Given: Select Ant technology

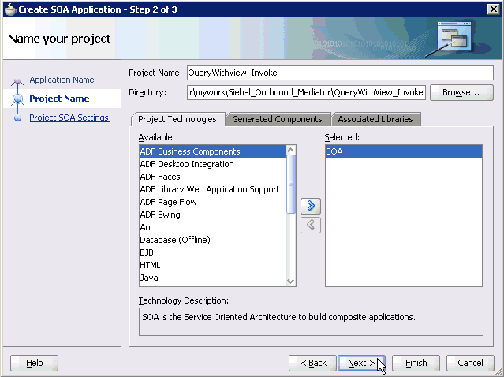Looking at the screenshot, I should [212, 227].
